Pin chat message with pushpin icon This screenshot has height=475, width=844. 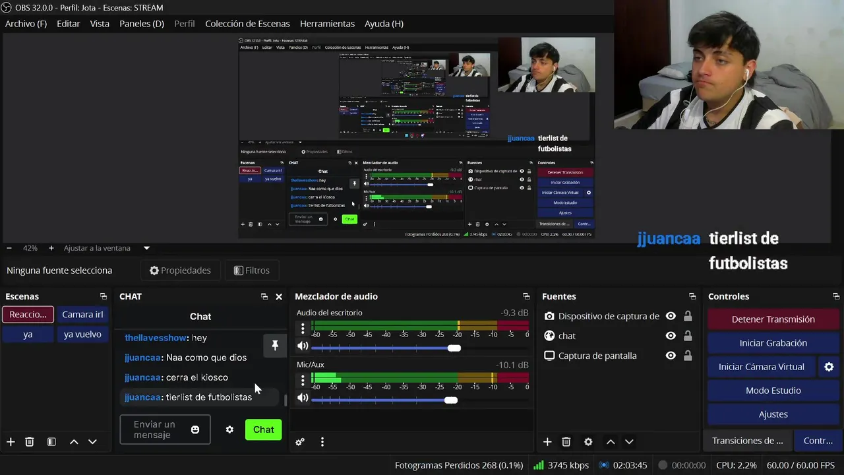(275, 346)
